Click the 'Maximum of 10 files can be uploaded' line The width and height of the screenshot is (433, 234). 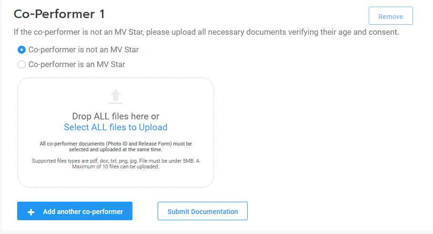pos(115,167)
